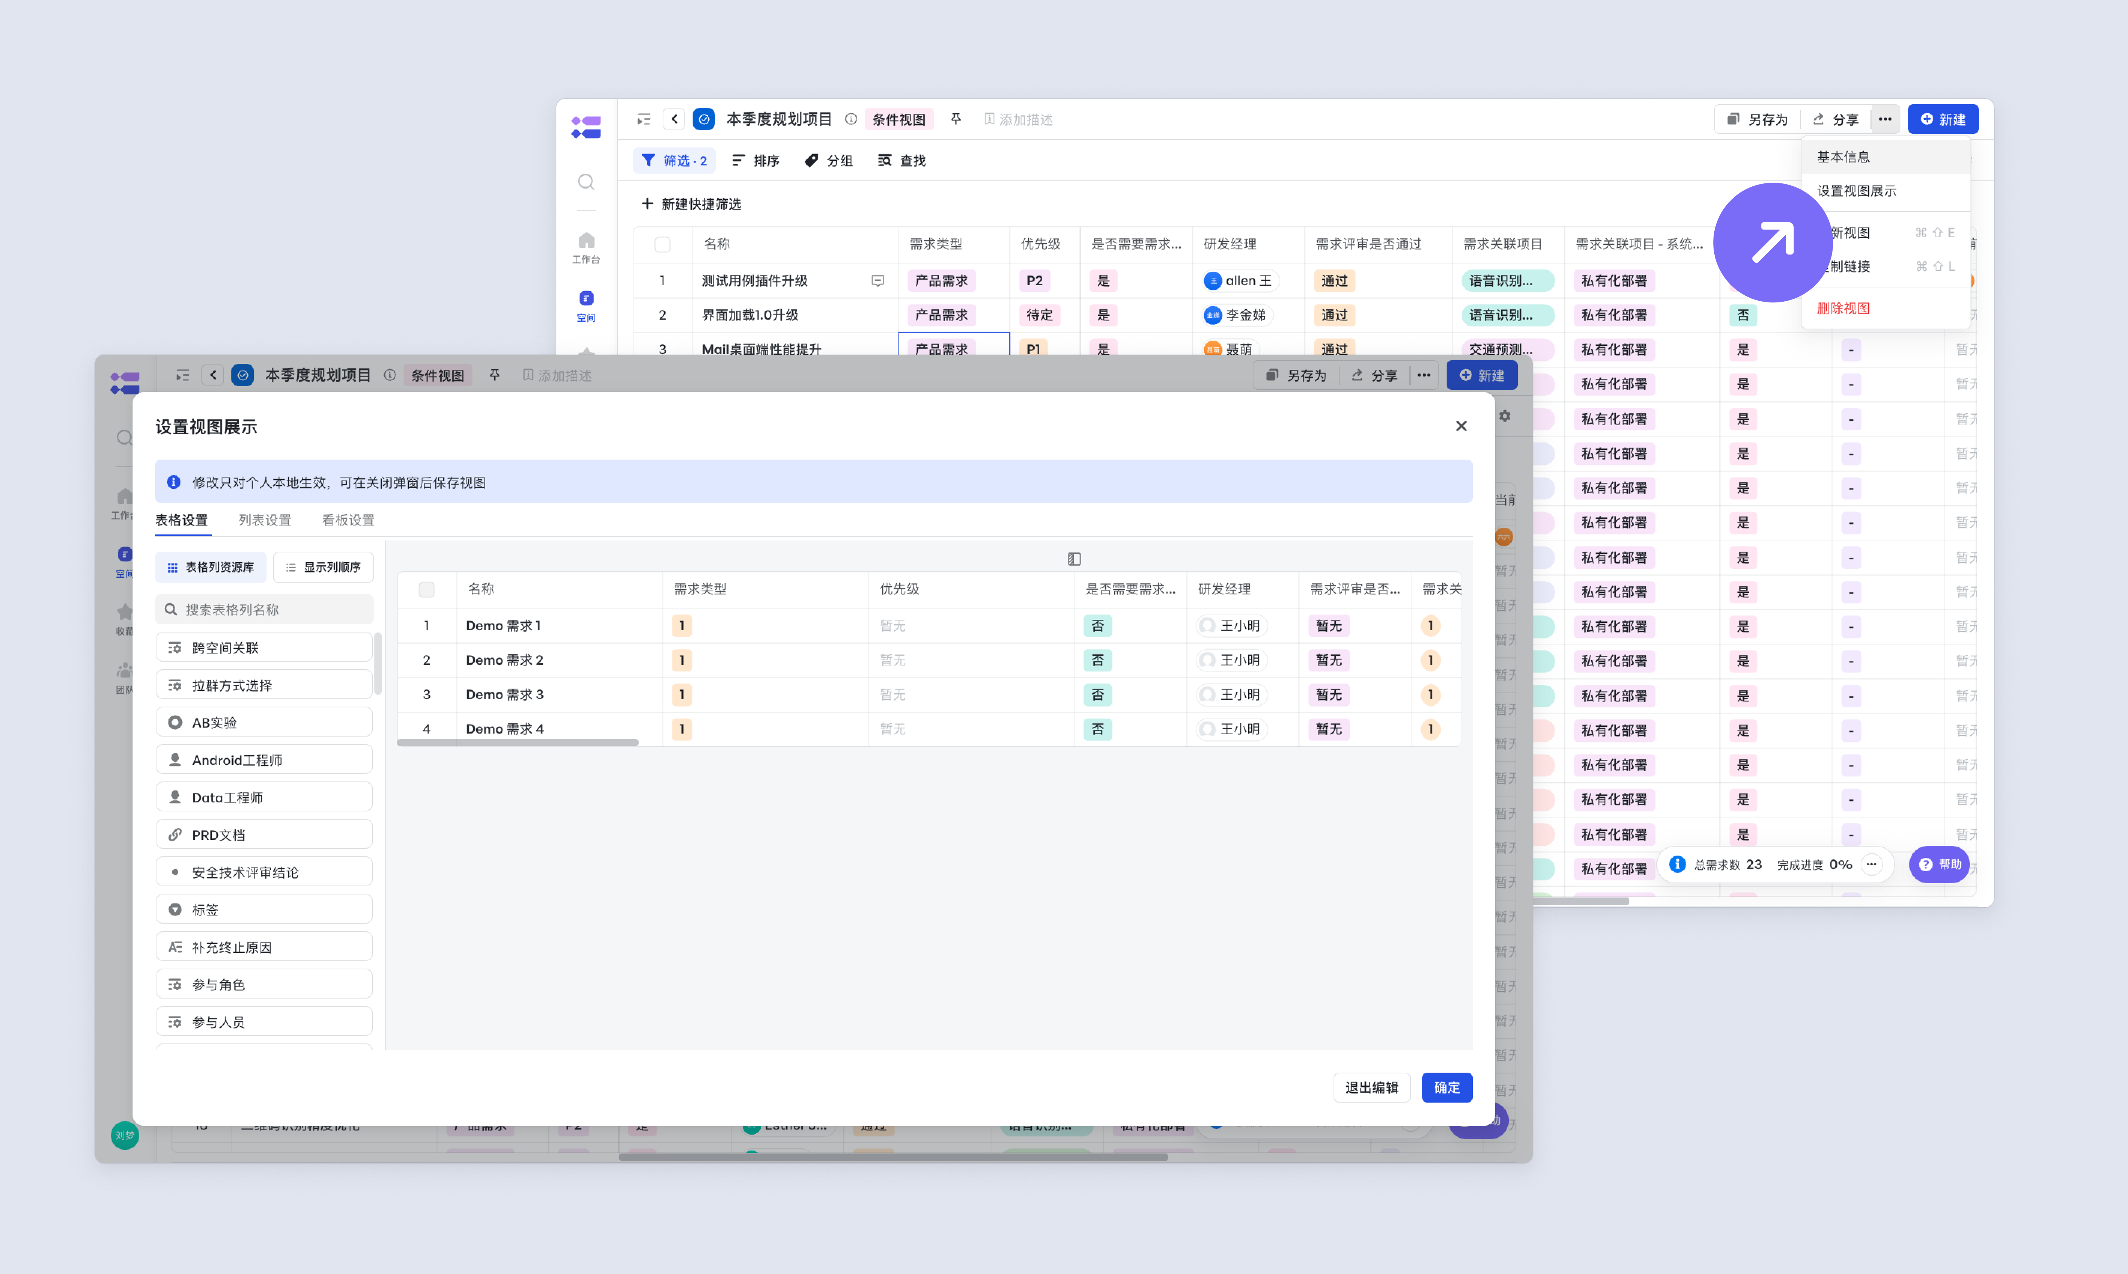2128x1274 pixels.
Task: Click 添加描述 in the rear window header
Action: tap(1018, 119)
